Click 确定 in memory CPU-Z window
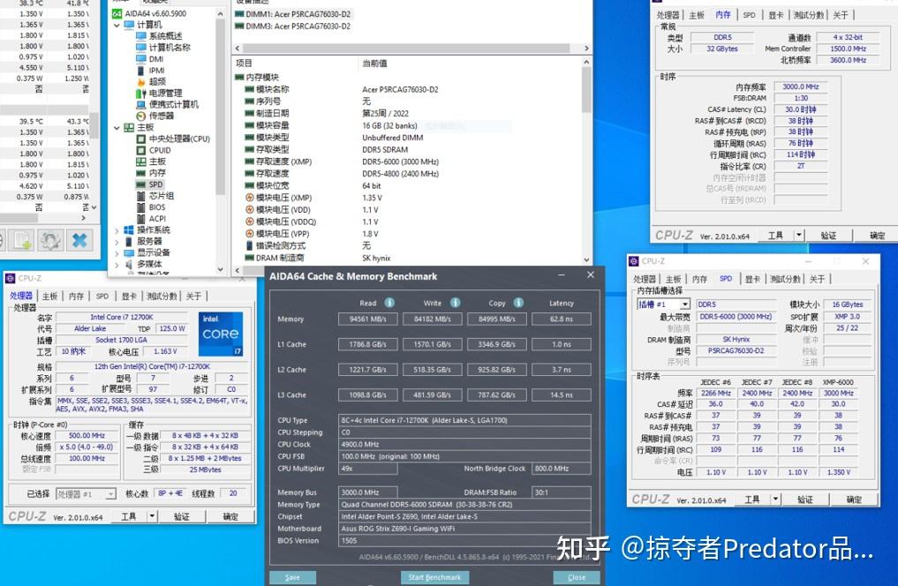Viewport: 898px width, 586px height. [x=877, y=236]
